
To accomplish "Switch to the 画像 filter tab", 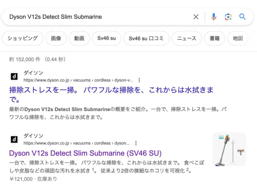I will point(56,38).
